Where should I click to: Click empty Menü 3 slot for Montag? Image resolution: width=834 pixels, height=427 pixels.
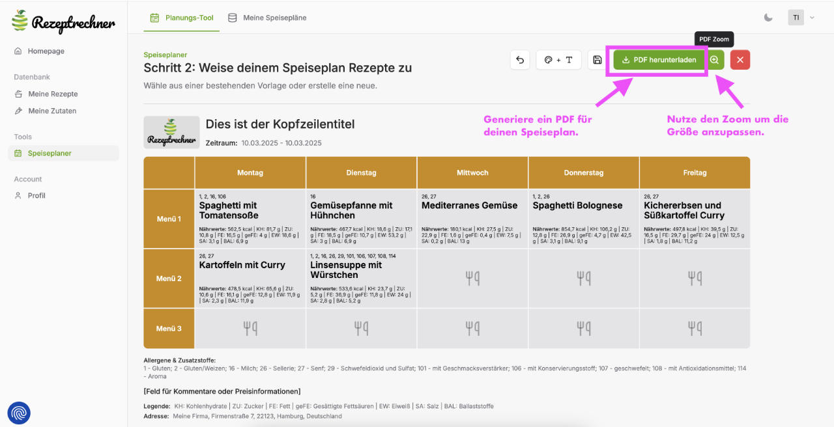[250, 329]
